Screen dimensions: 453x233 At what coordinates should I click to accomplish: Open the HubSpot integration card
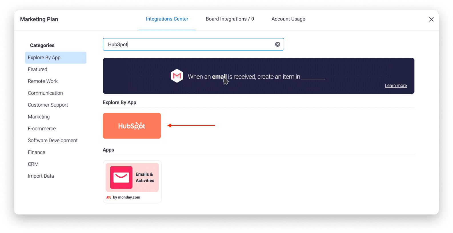pos(132,126)
